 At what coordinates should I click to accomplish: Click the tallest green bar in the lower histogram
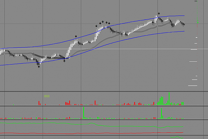point(84,113)
